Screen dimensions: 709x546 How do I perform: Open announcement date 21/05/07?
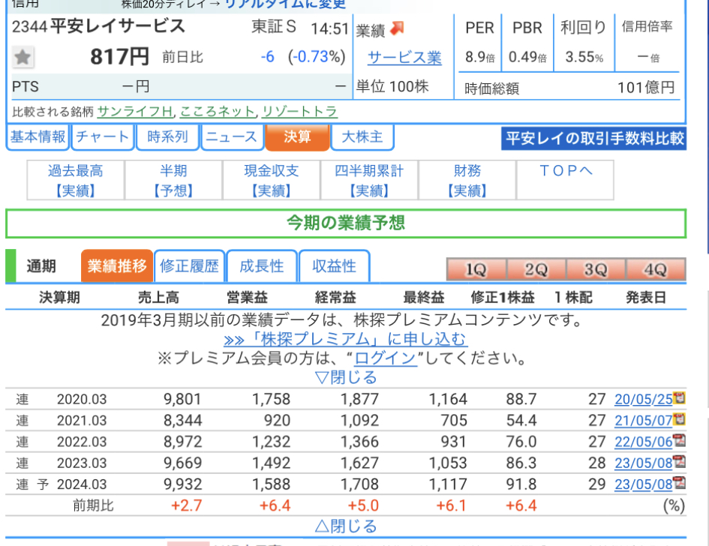(644, 420)
